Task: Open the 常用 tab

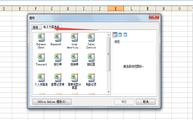Action: 37,27
